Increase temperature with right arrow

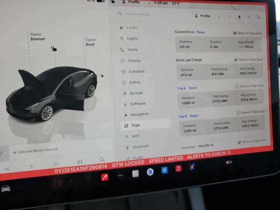71,181
